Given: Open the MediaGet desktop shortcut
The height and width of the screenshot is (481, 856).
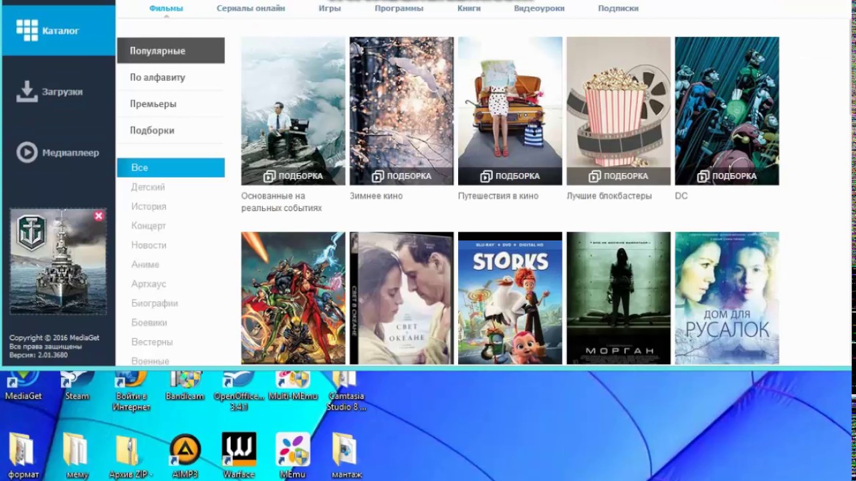Looking at the screenshot, I should [x=23, y=385].
